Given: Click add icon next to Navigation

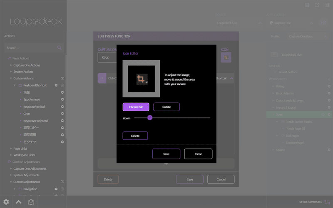Looking at the screenshot, I should click(62, 189).
